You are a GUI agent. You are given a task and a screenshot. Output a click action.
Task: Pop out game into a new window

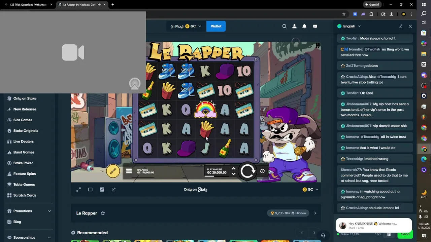coord(113,190)
